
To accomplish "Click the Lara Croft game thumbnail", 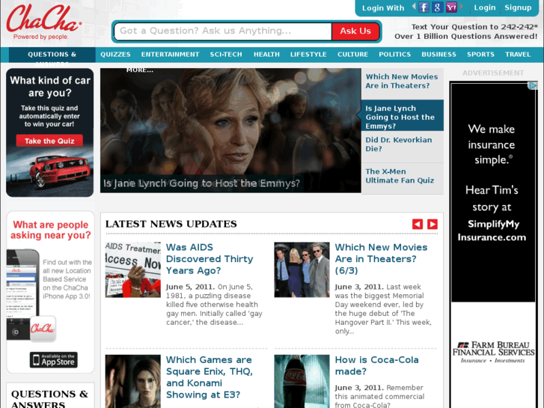I will click(133, 381).
